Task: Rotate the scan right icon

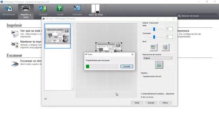Action: (165, 47)
